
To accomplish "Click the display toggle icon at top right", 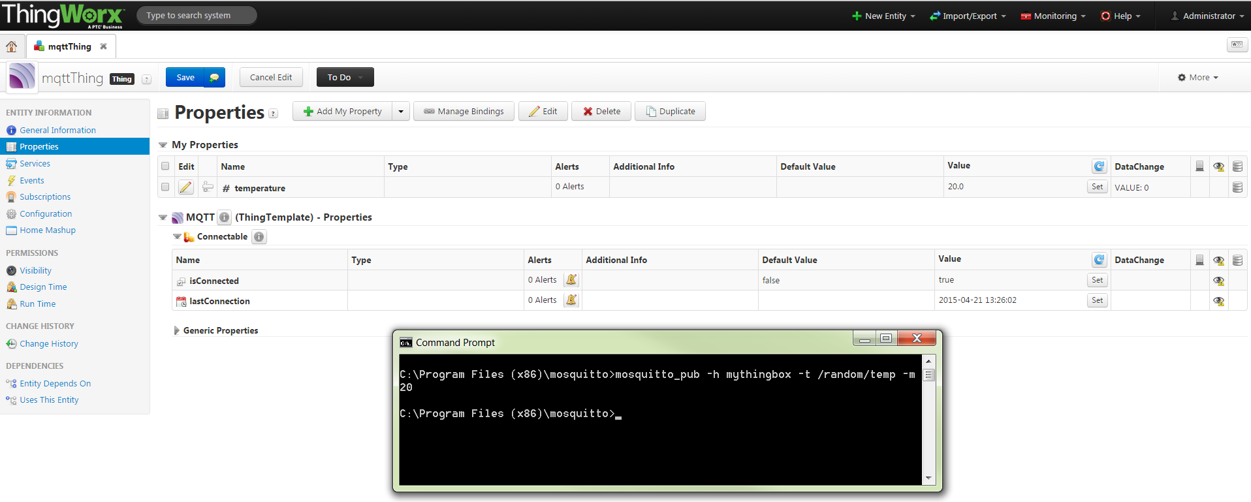I will click(x=1236, y=45).
